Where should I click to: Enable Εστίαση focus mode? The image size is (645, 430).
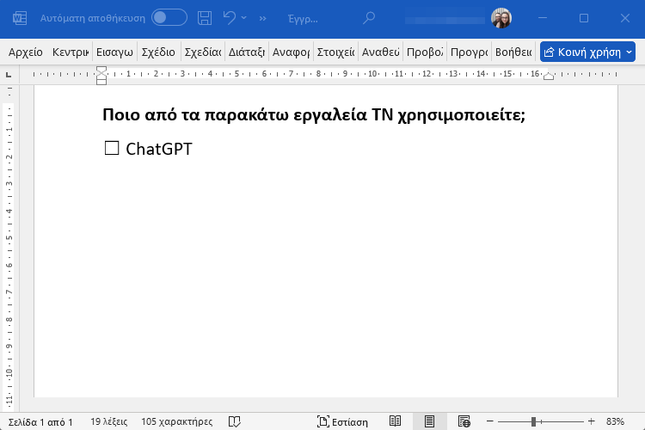(342, 421)
